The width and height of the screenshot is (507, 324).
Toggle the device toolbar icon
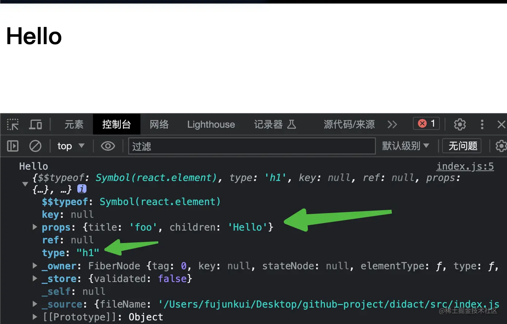pos(35,125)
